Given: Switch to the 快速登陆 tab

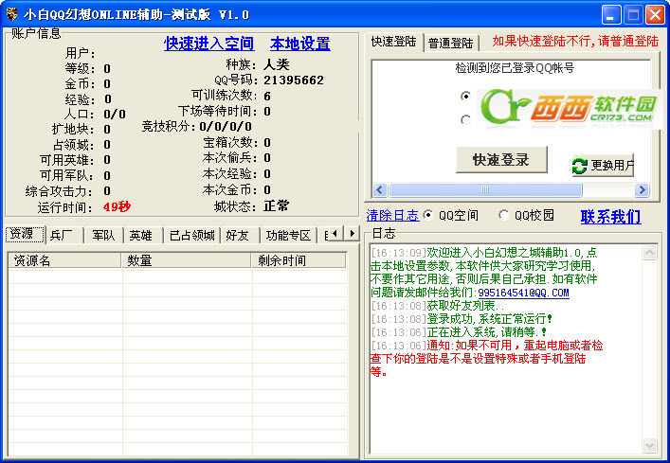Looking at the screenshot, I should coord(393,42).
